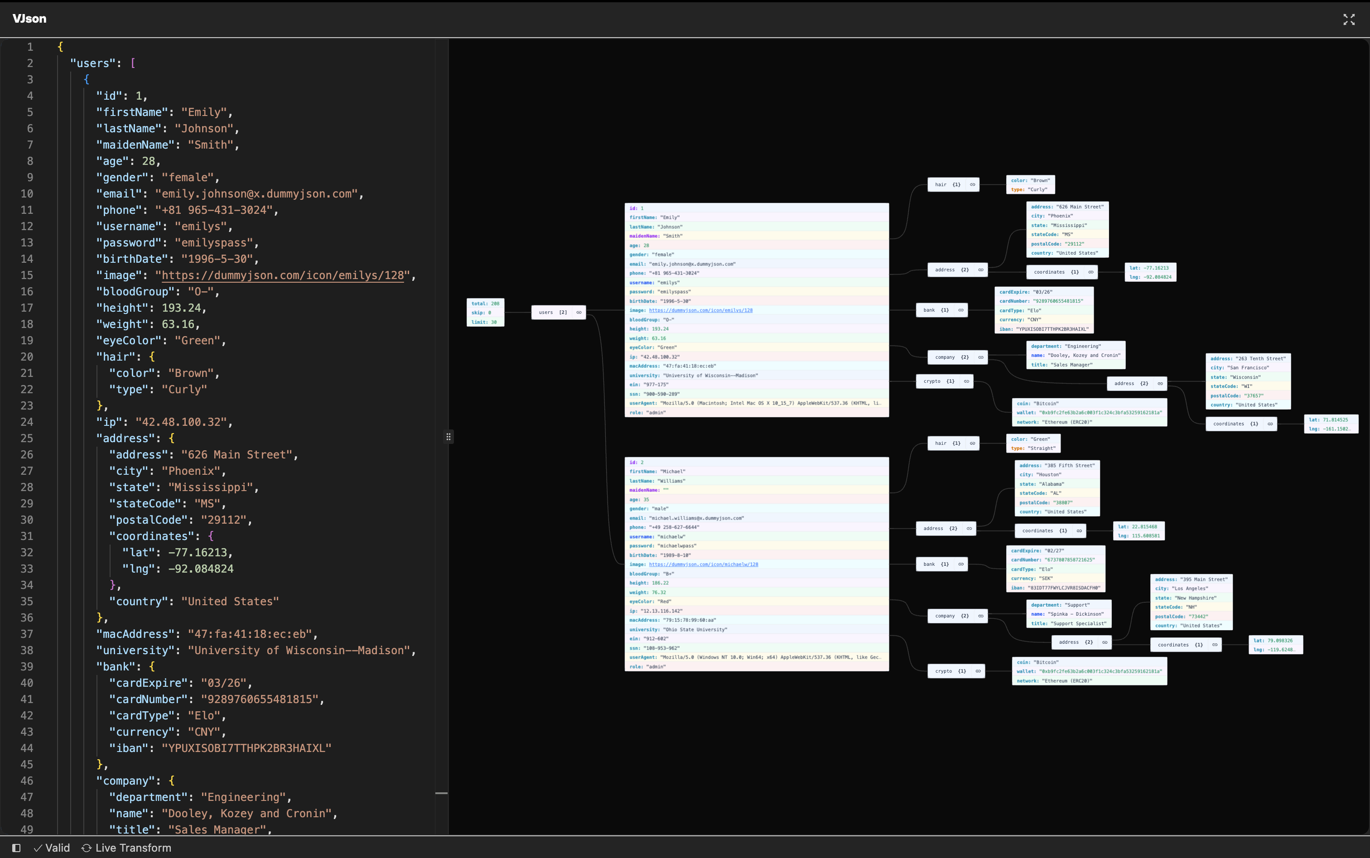Image resolution: width=1370 pixels, height=858 pixels.
Task: Click cardNumber value 9289760655481815 in editor
Action: coord(259,700)
